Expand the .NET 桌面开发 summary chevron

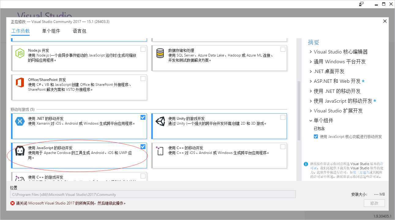(x=311, y=71)
